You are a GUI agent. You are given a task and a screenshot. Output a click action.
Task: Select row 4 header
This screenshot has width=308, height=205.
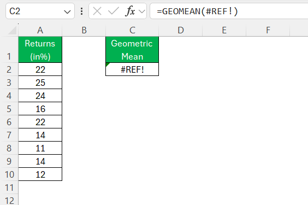click(9, 96)
